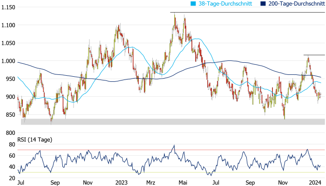The width and height of the screenshot is (326, 186).
Task: Click the short resistance line near 1.015
Action: 314,55
